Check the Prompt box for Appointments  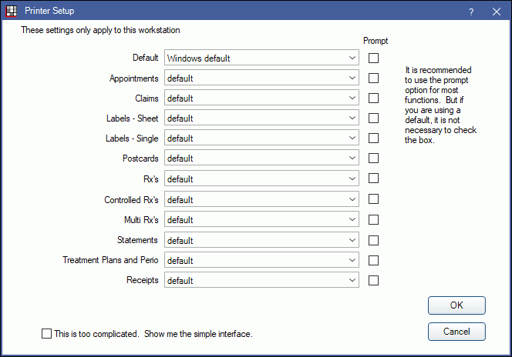click(373, 78)
